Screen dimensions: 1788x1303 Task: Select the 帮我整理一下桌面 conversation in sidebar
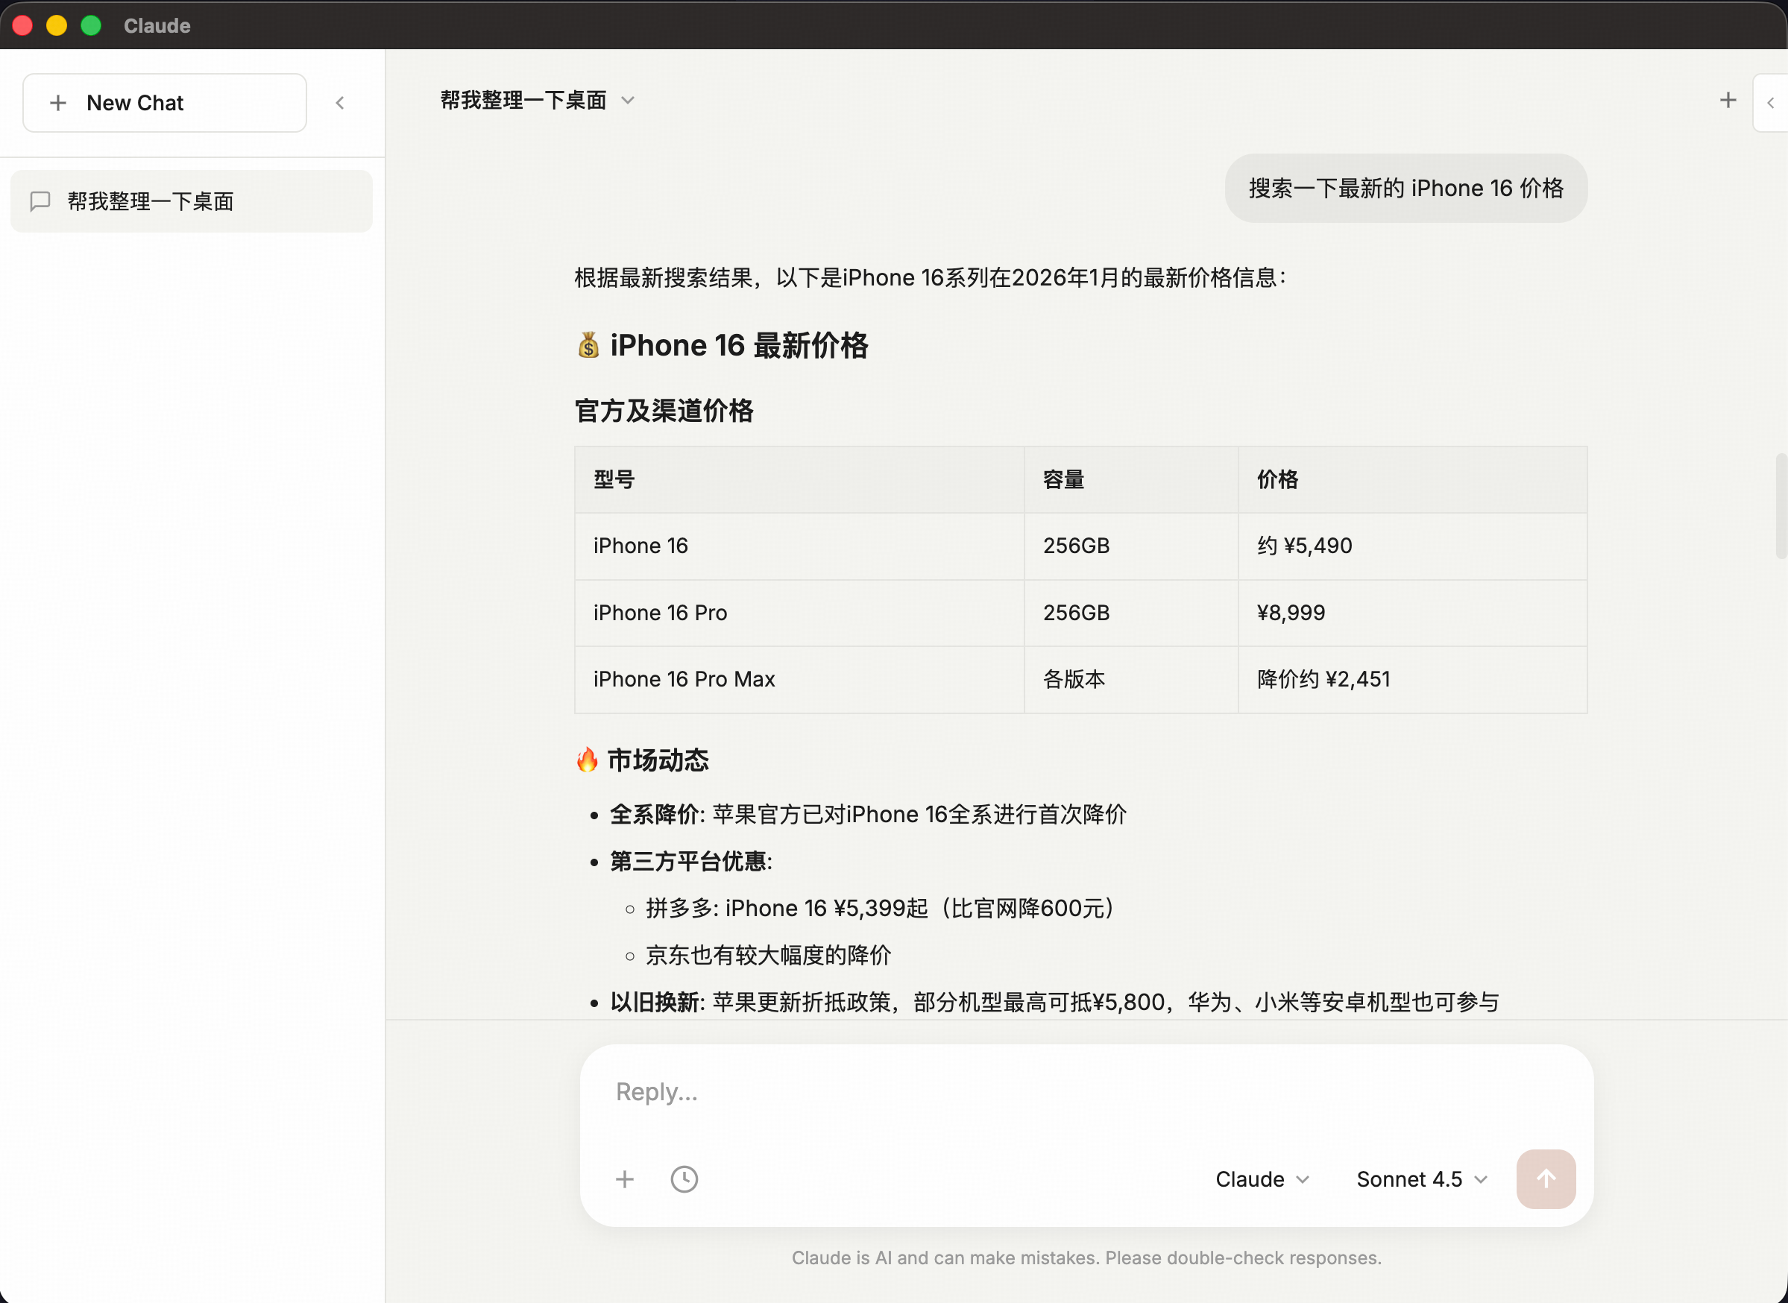(x=191, y=201)
